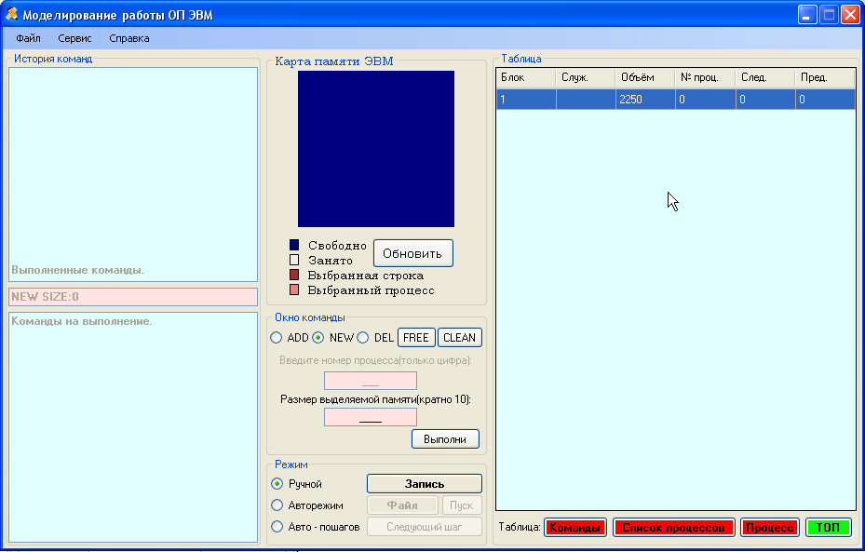865x552 pixels.
Task: Click the След. column header
Action: point(765,78)
